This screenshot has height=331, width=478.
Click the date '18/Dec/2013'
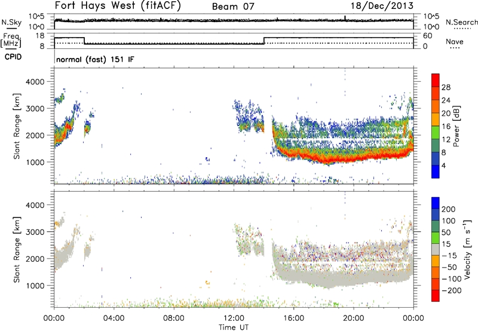pyautogui.click(x=382, y=6)
